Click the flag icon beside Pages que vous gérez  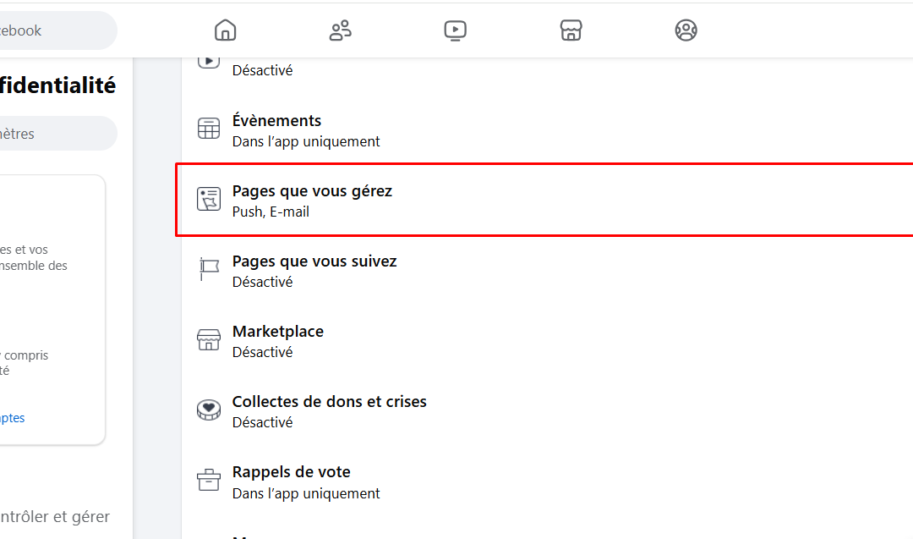(x=208, y=199)
